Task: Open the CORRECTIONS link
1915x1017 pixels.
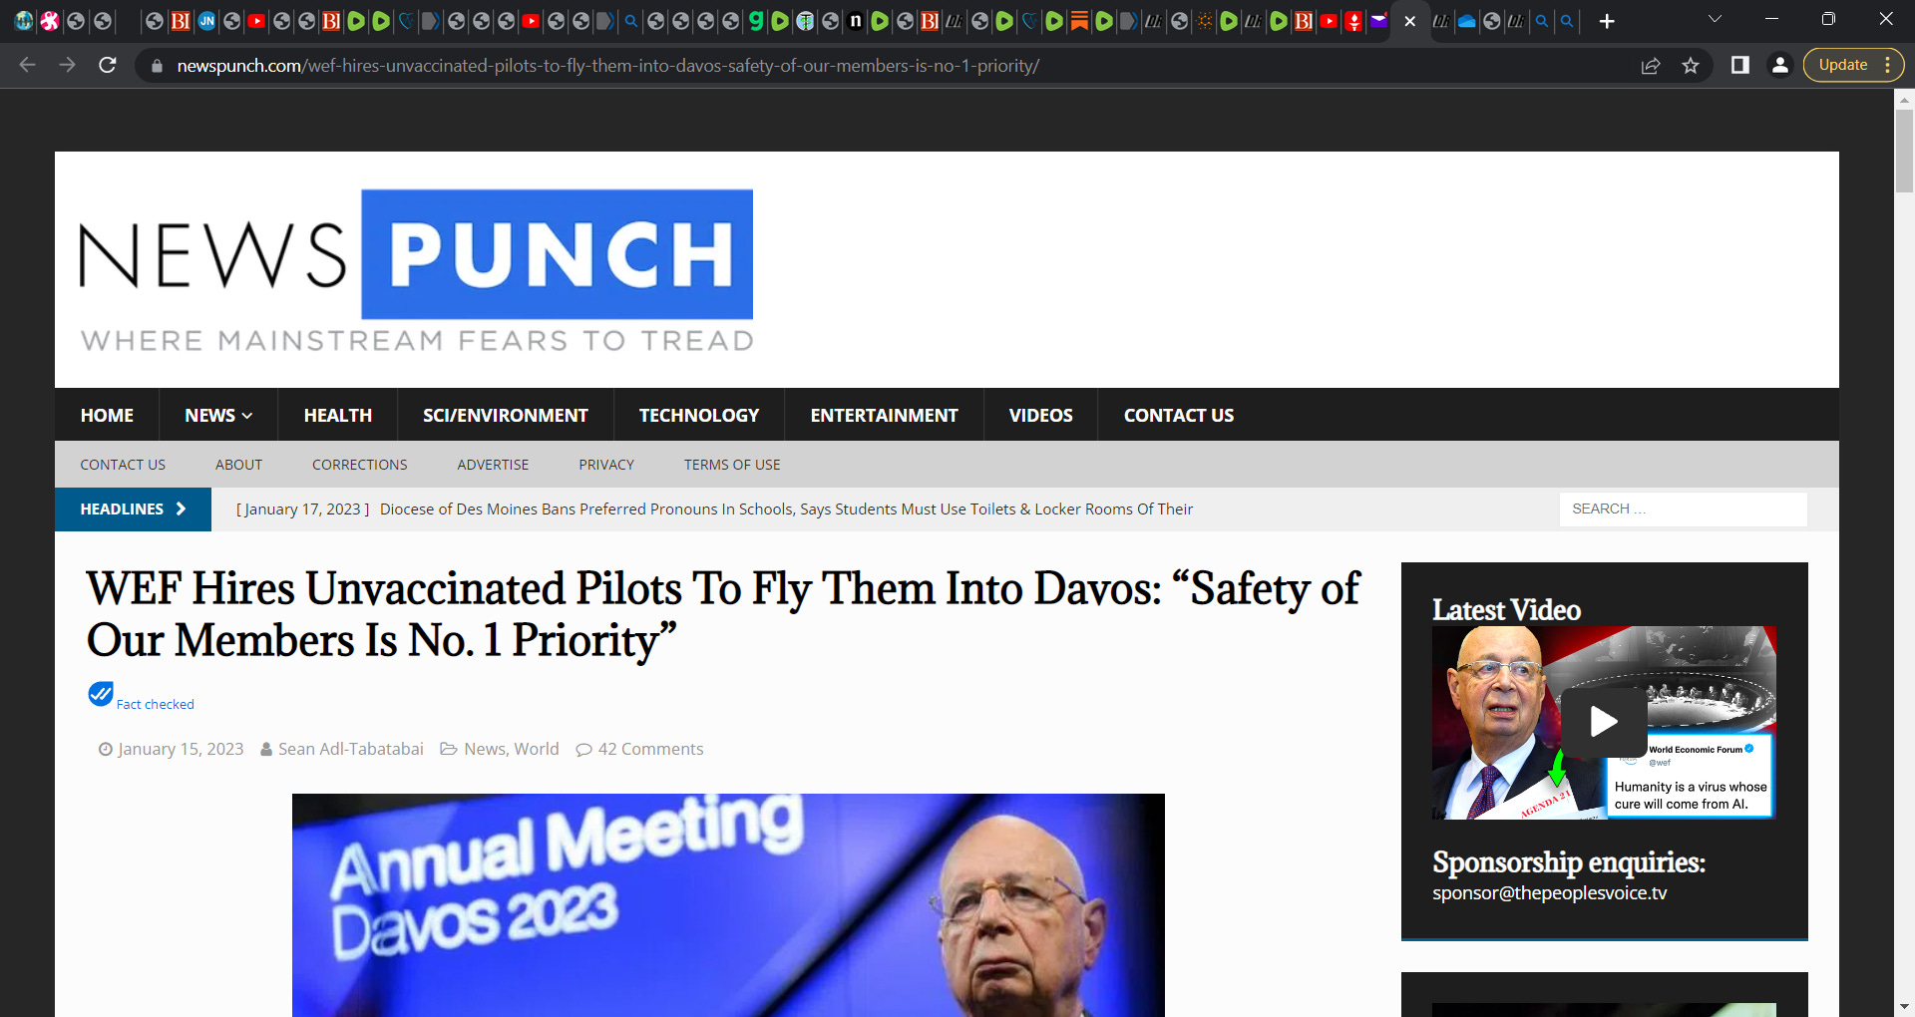Action: pyautogui.click(x=360, y=465)
